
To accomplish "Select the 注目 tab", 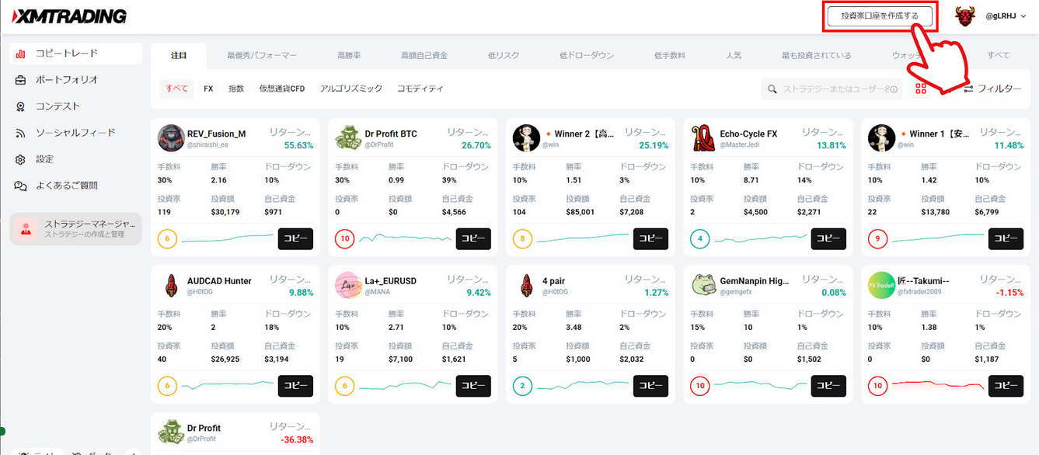I will click(179, 55).
